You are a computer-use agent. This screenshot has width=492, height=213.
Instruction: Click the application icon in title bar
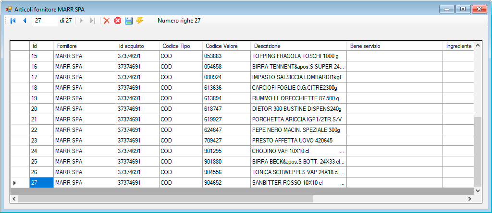tap(9, 10)
